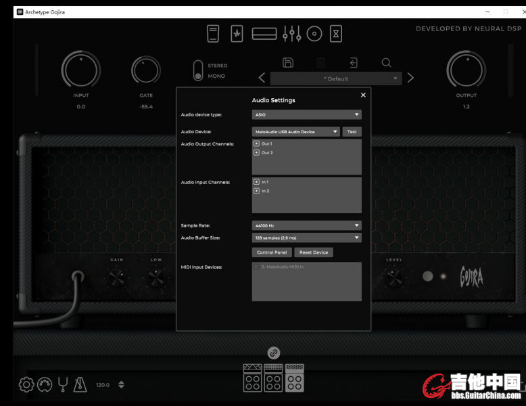Click the preset search magnifier icon

[x=386, y=63]
